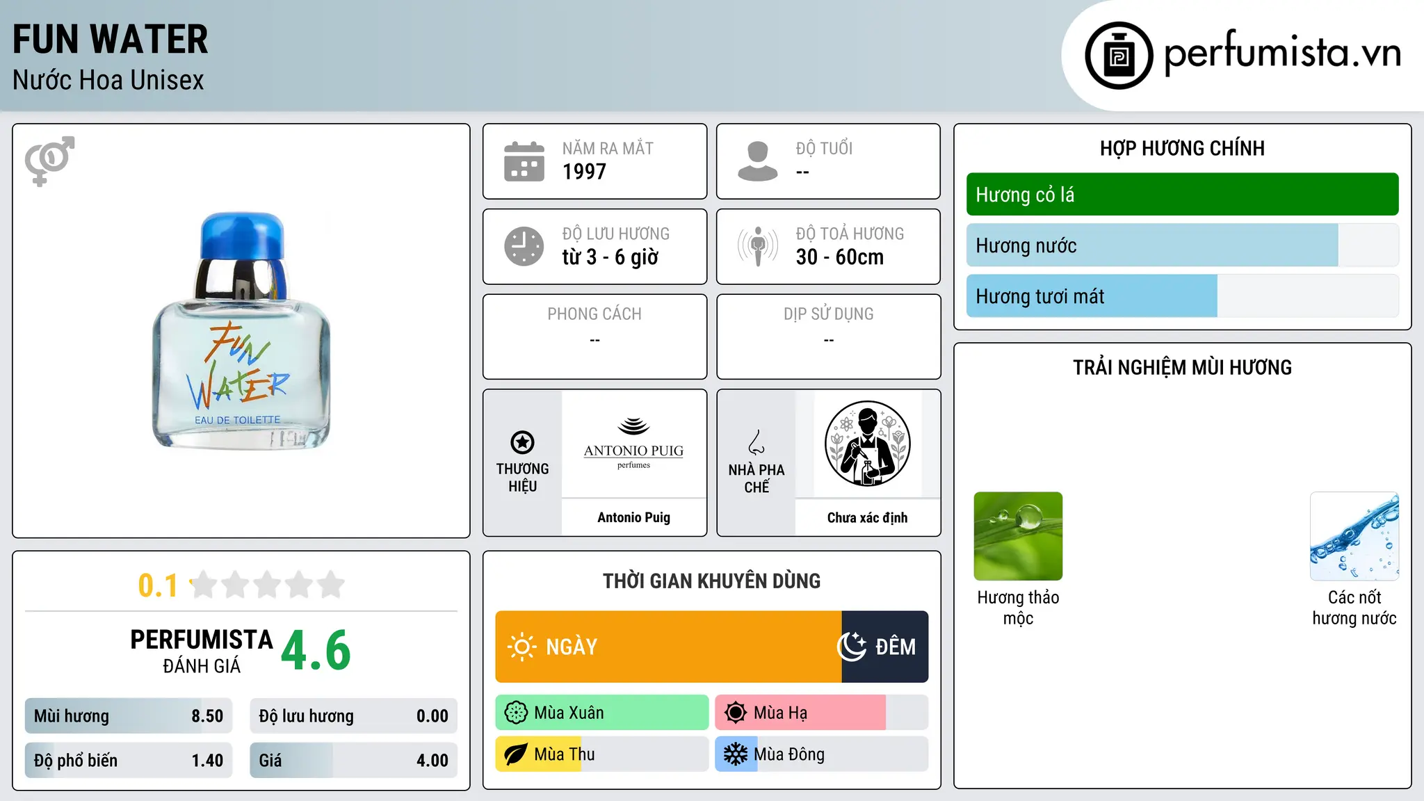Click the Các nốt hương nước image
Viewport: 1424px width, 801px height.
click(1354, 536)
